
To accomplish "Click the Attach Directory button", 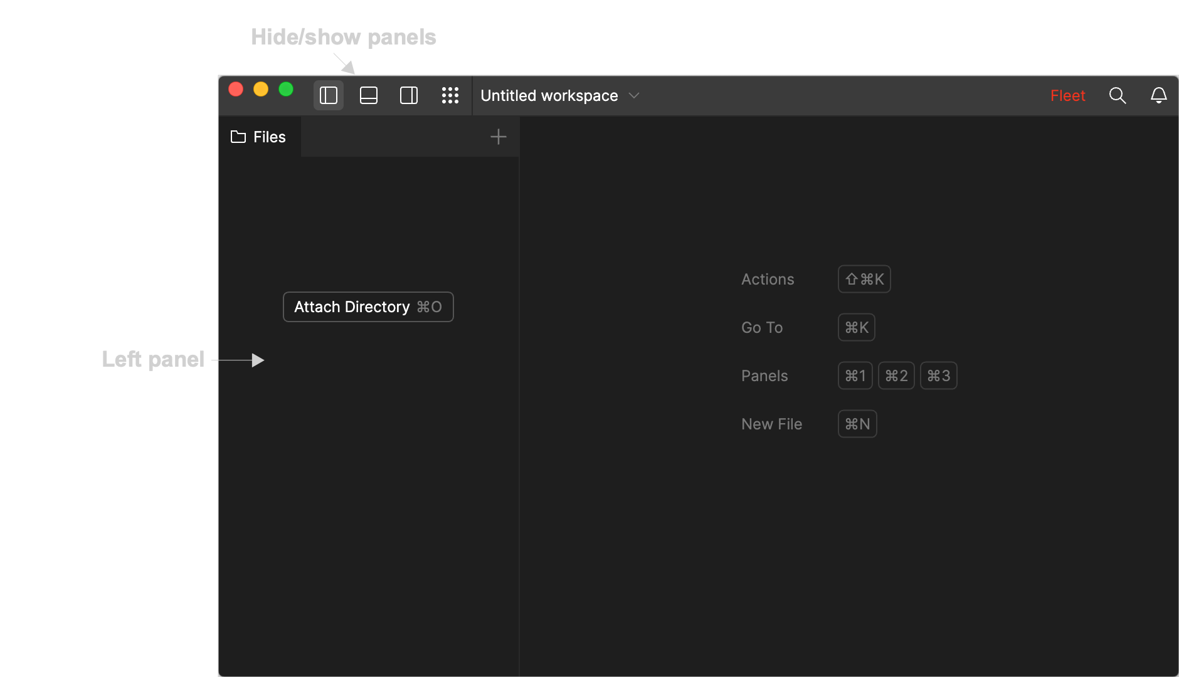I will pos(368,307).
